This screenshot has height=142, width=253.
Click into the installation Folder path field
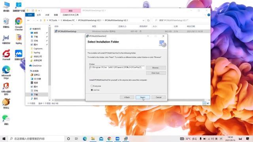[117, 67]
